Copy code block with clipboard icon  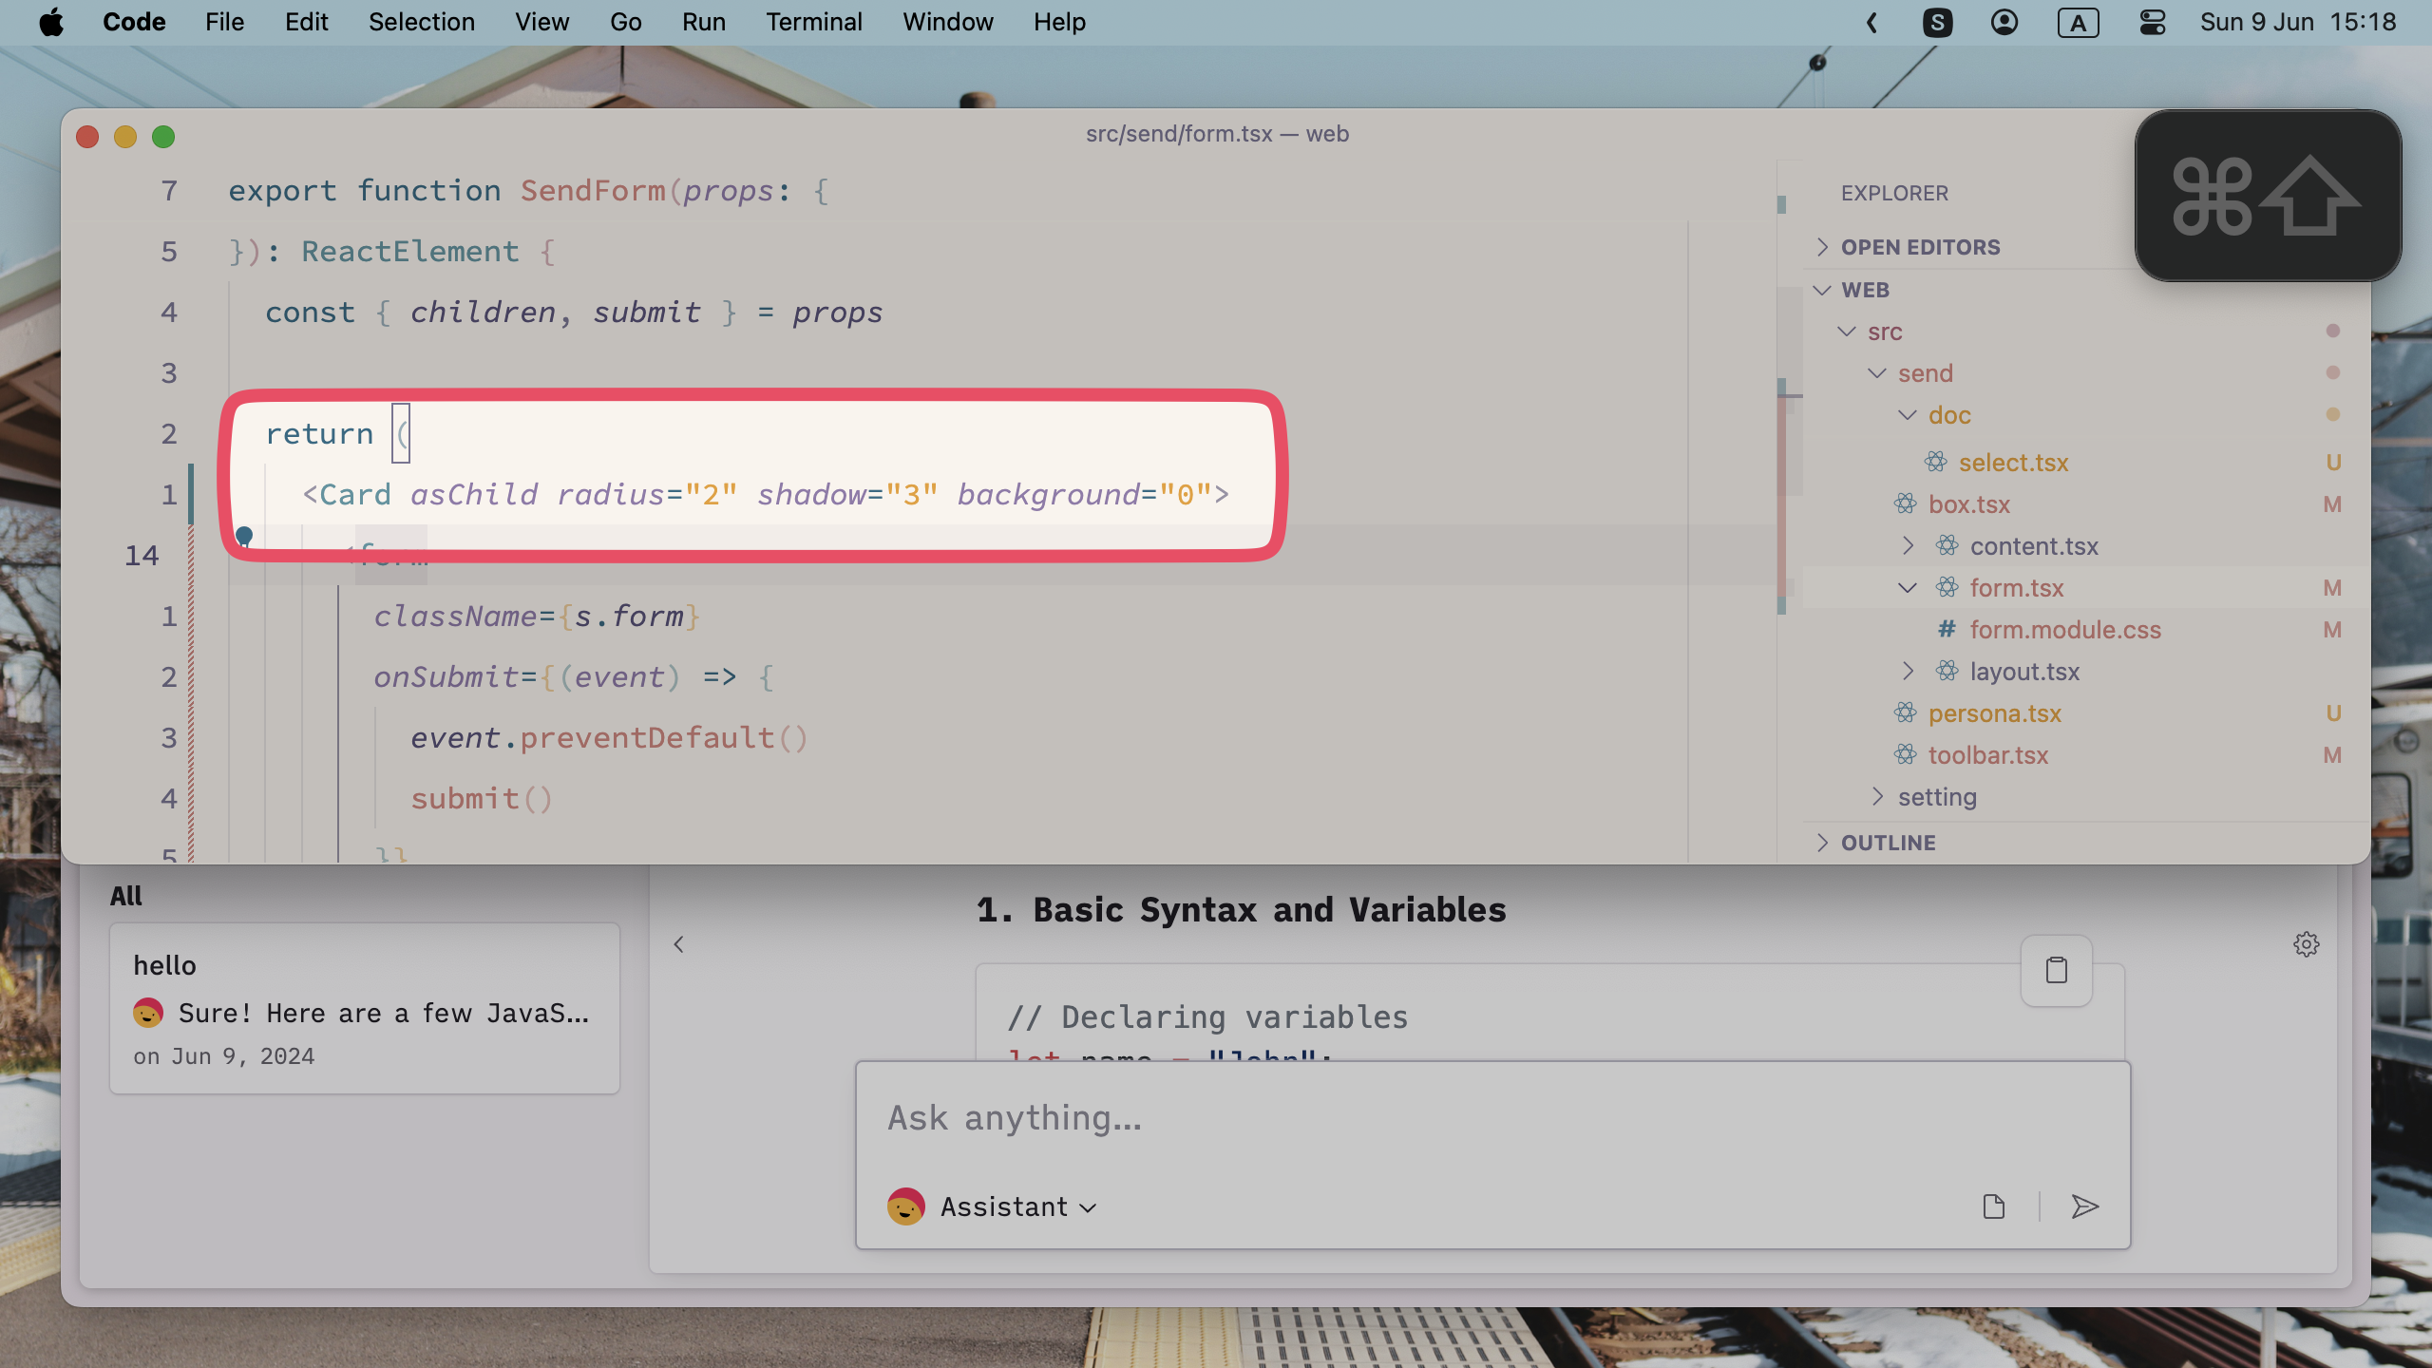pyautogui.click(x=2056, y=970)
